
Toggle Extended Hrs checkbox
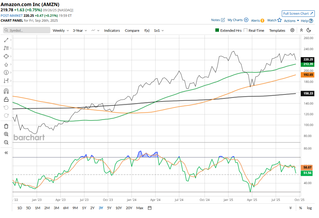tap(217, 30)
